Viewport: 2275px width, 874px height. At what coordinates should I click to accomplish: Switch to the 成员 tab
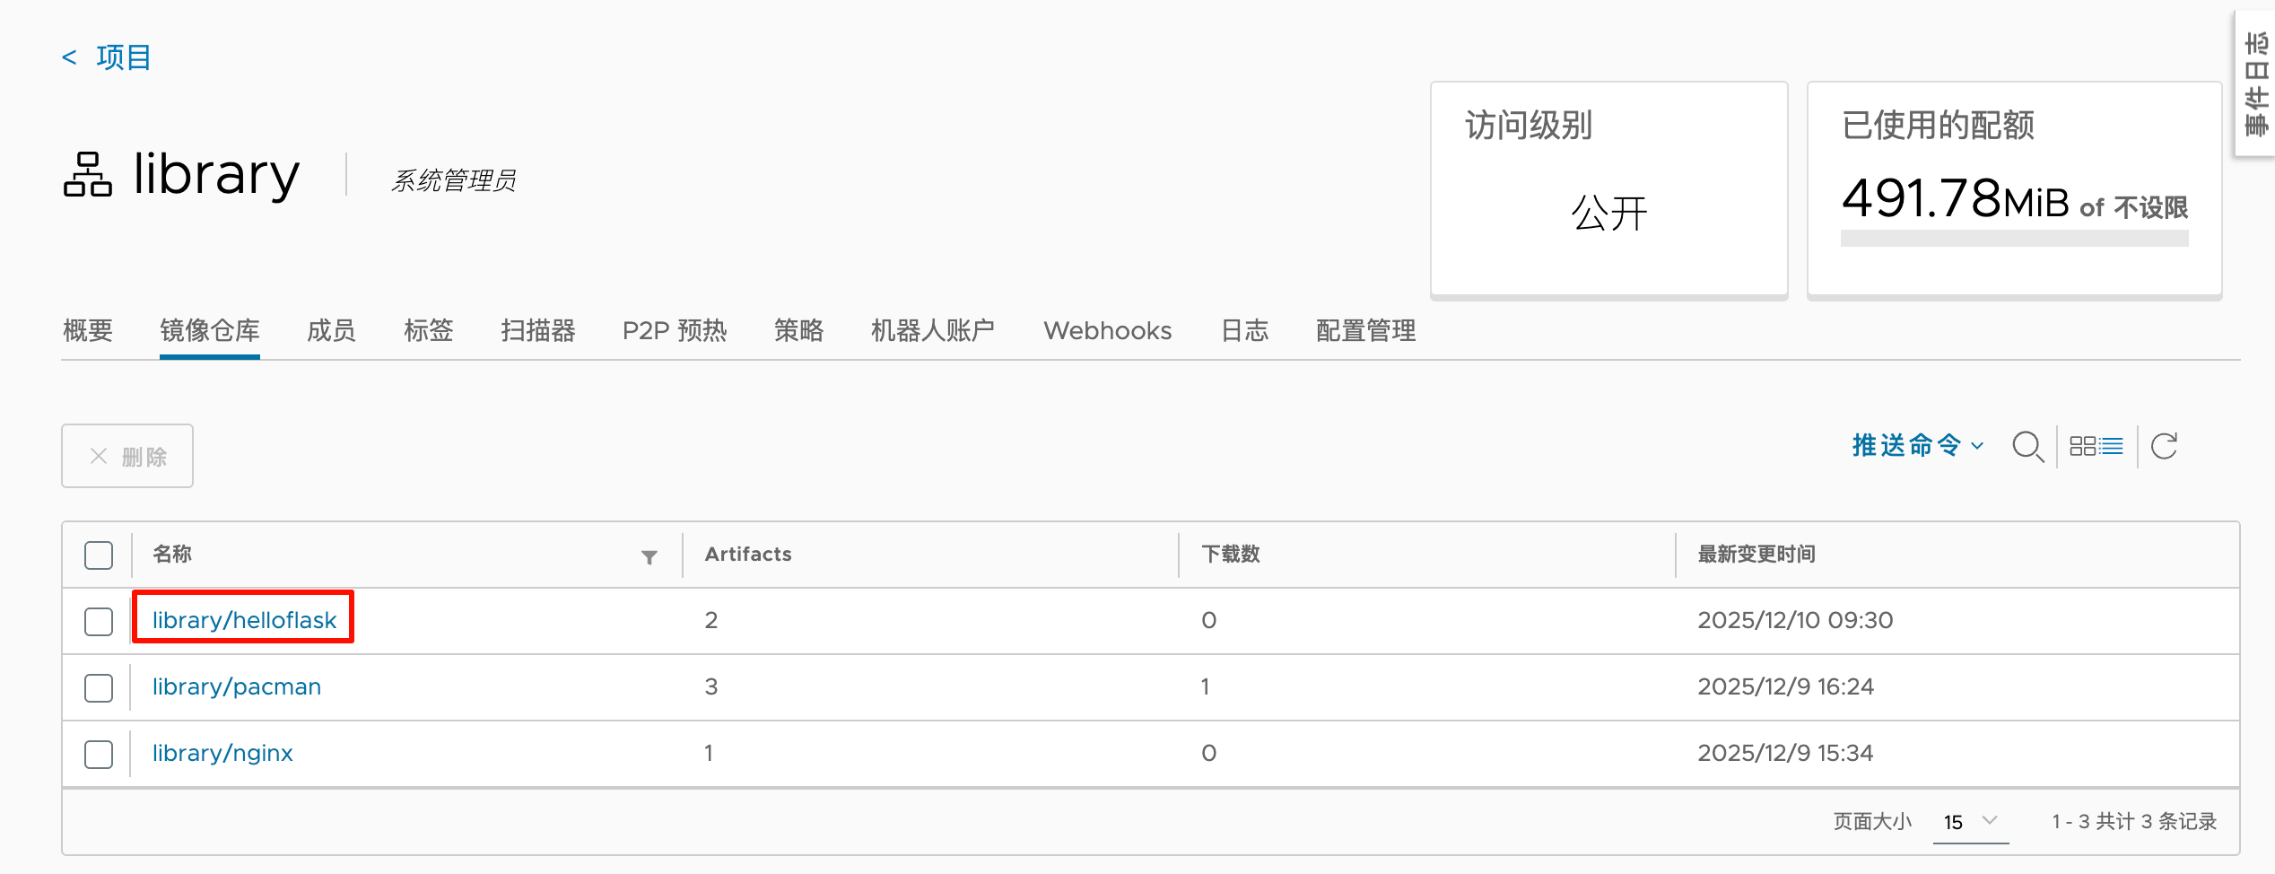pos(330,330)
